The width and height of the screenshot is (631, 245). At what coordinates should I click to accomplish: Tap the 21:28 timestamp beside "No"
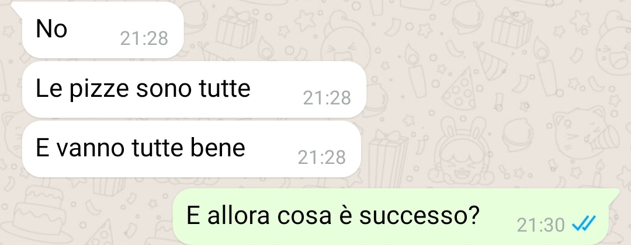(144, 38)
